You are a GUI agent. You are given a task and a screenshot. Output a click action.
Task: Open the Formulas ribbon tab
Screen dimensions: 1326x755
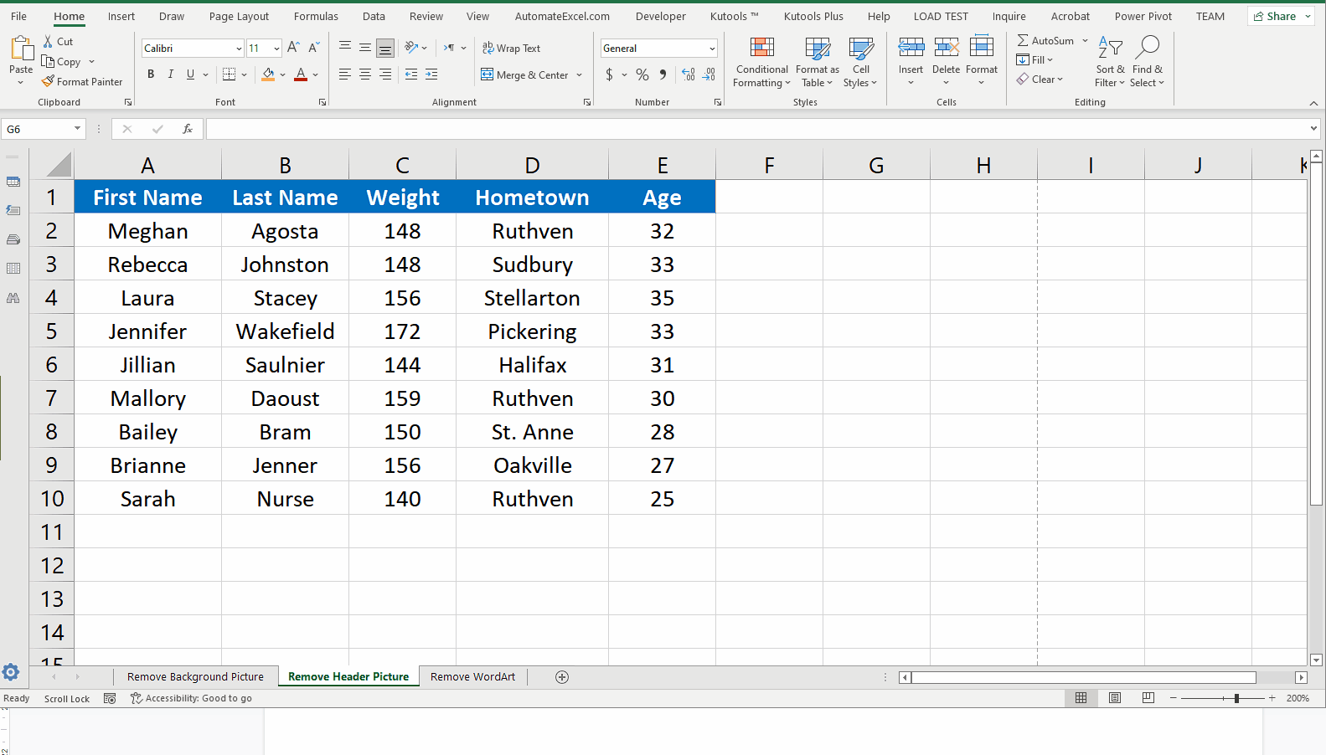(316, 16)
